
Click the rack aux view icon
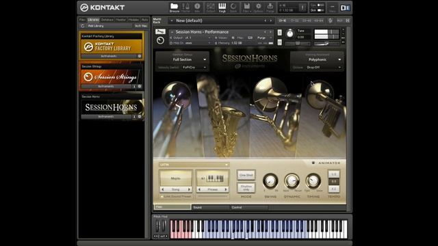(x=339, y=20)
